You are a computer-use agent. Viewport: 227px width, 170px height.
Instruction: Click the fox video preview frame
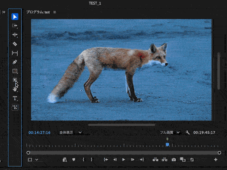pos(121,70)
